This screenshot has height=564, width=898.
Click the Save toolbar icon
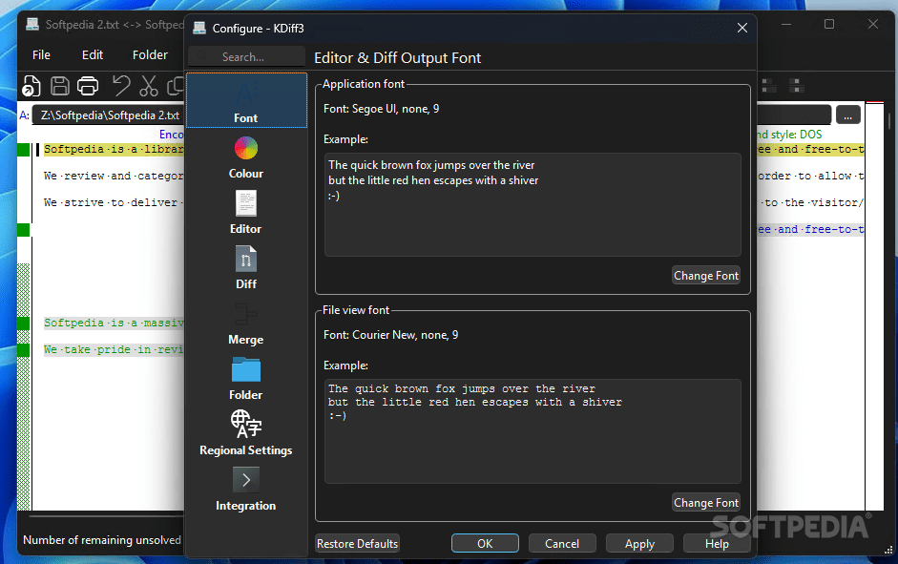coord(59,86)
